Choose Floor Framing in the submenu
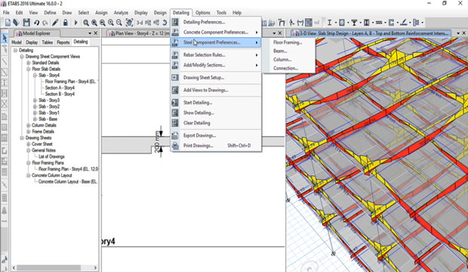 tap(288, 42)
